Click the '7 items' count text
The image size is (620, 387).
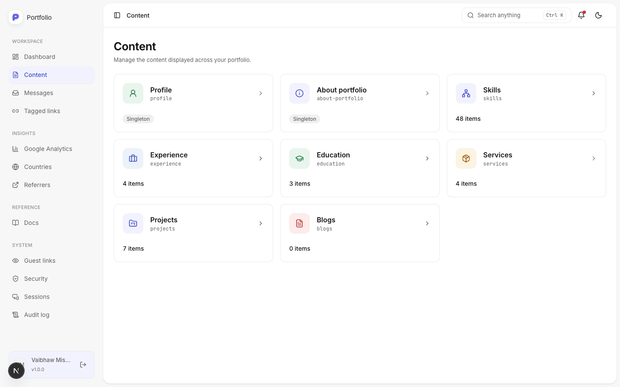133,249
